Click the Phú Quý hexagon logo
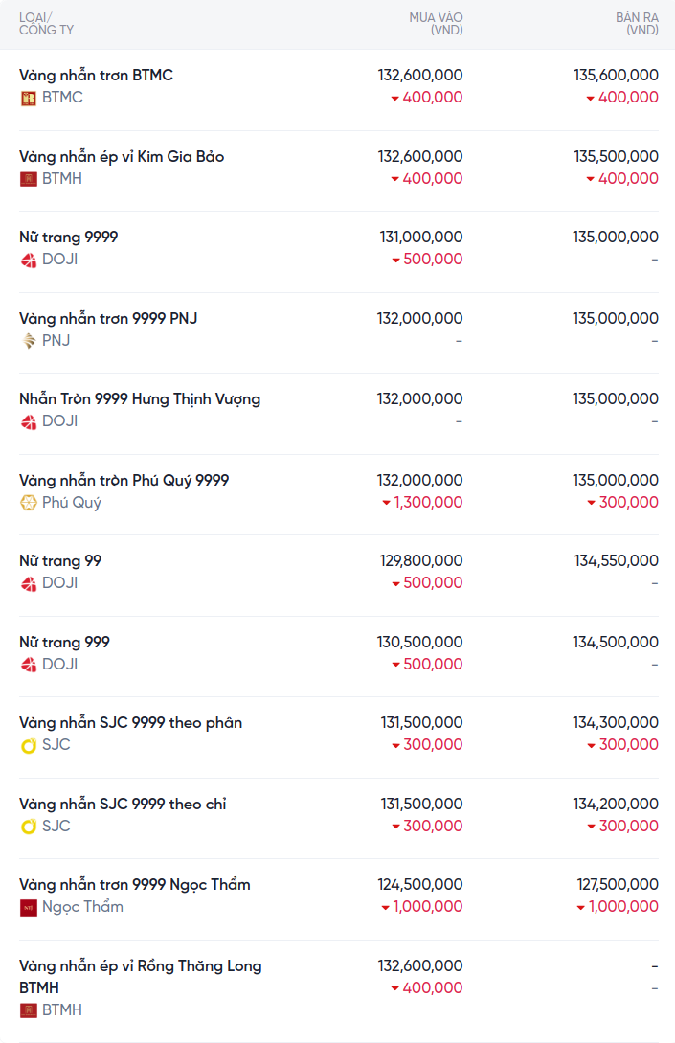 coord(29,503)
